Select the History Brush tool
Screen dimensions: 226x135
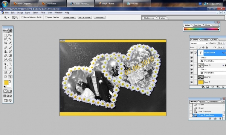(10, 52)
